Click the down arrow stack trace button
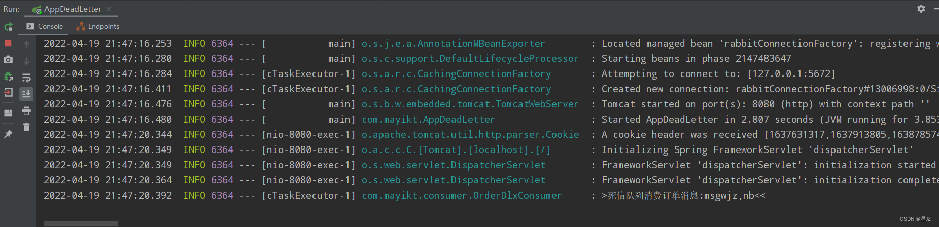Image resolution: width=939 pixels, height=227 pixels. click(x=26, y=61)
